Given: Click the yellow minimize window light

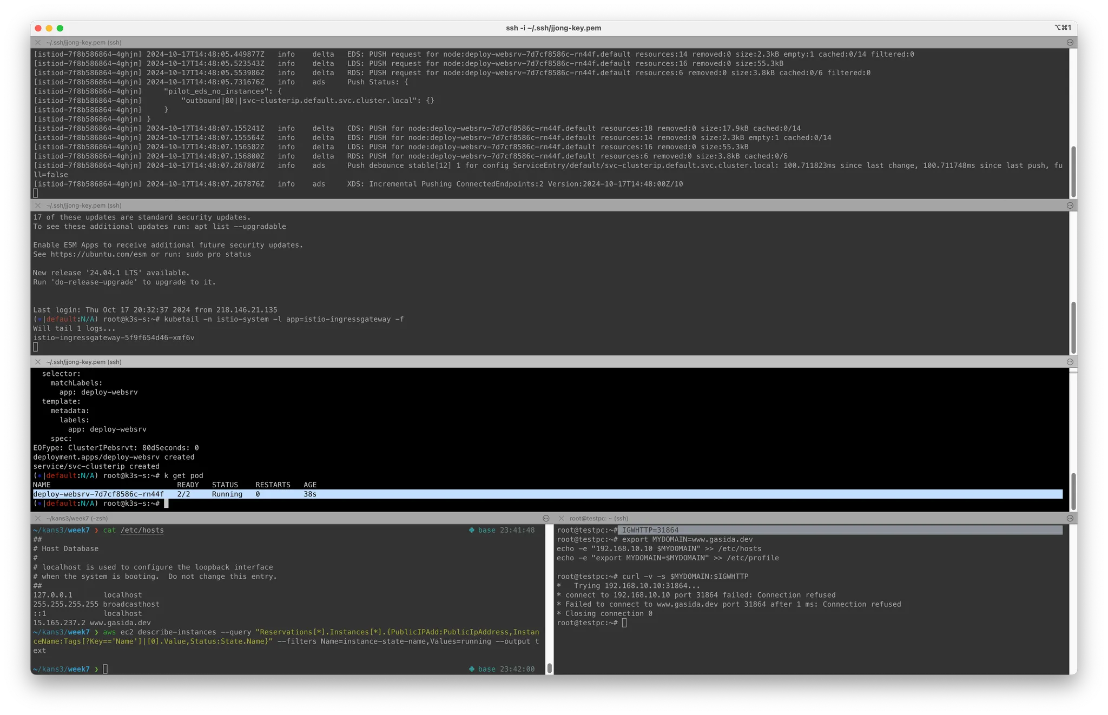Looking at the screenshot, I should (x=49, y=28).
